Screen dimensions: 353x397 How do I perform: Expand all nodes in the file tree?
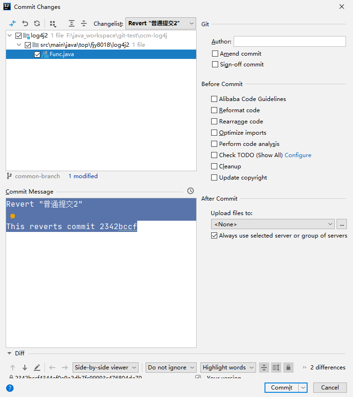click(x=72, y=23)
